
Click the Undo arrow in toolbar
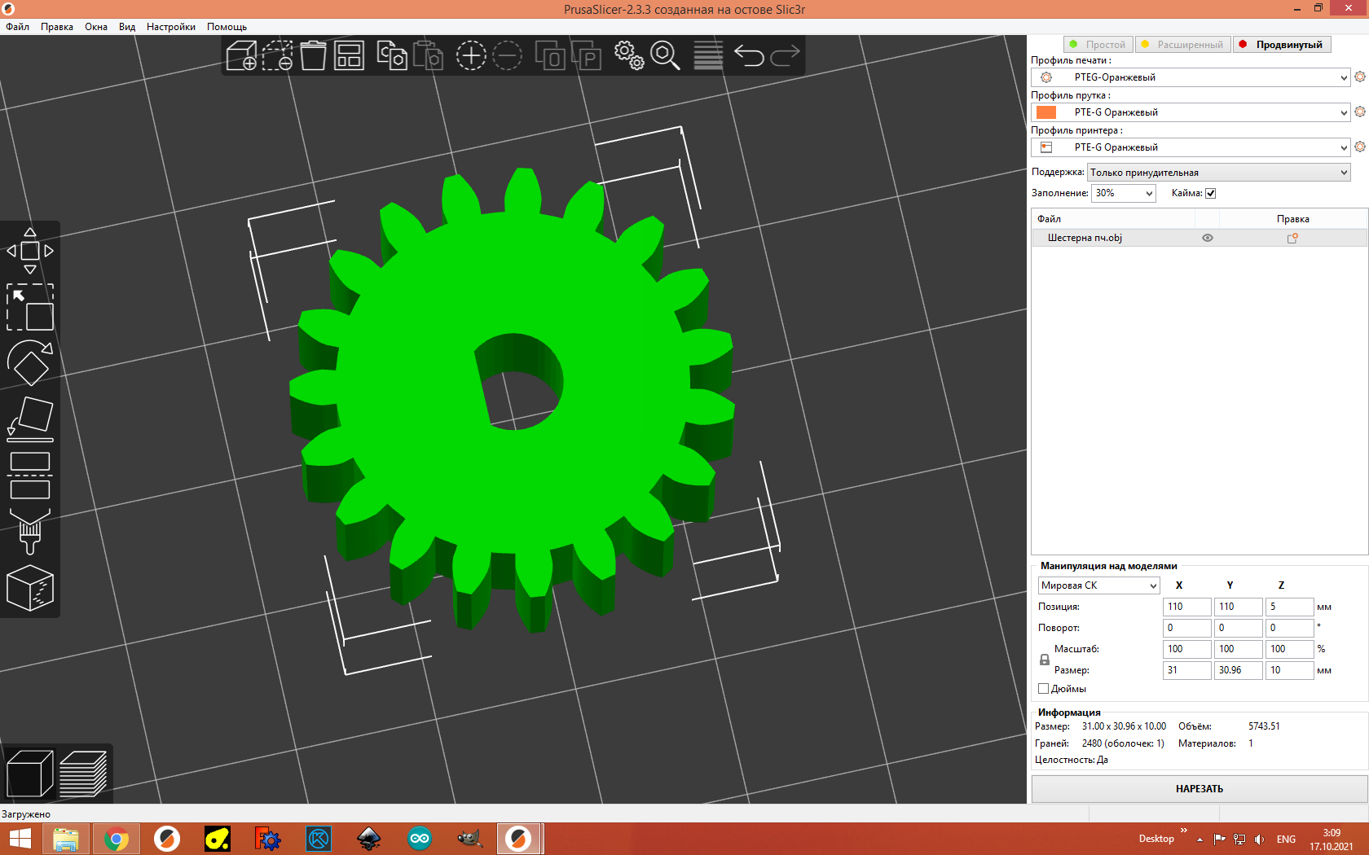(749, 55)
